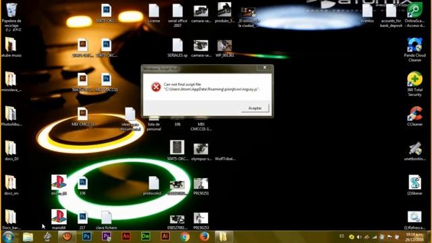Select the unetbootin shortcut

pos(414,148)
